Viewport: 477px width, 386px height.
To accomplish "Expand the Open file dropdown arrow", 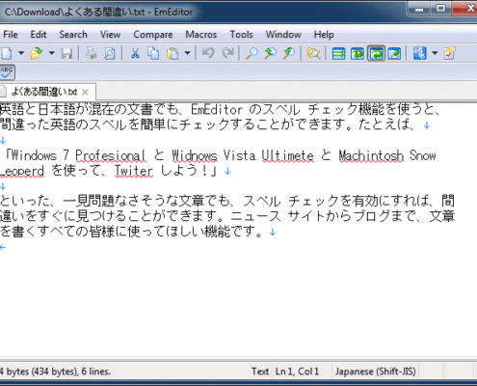I will 51,53.
